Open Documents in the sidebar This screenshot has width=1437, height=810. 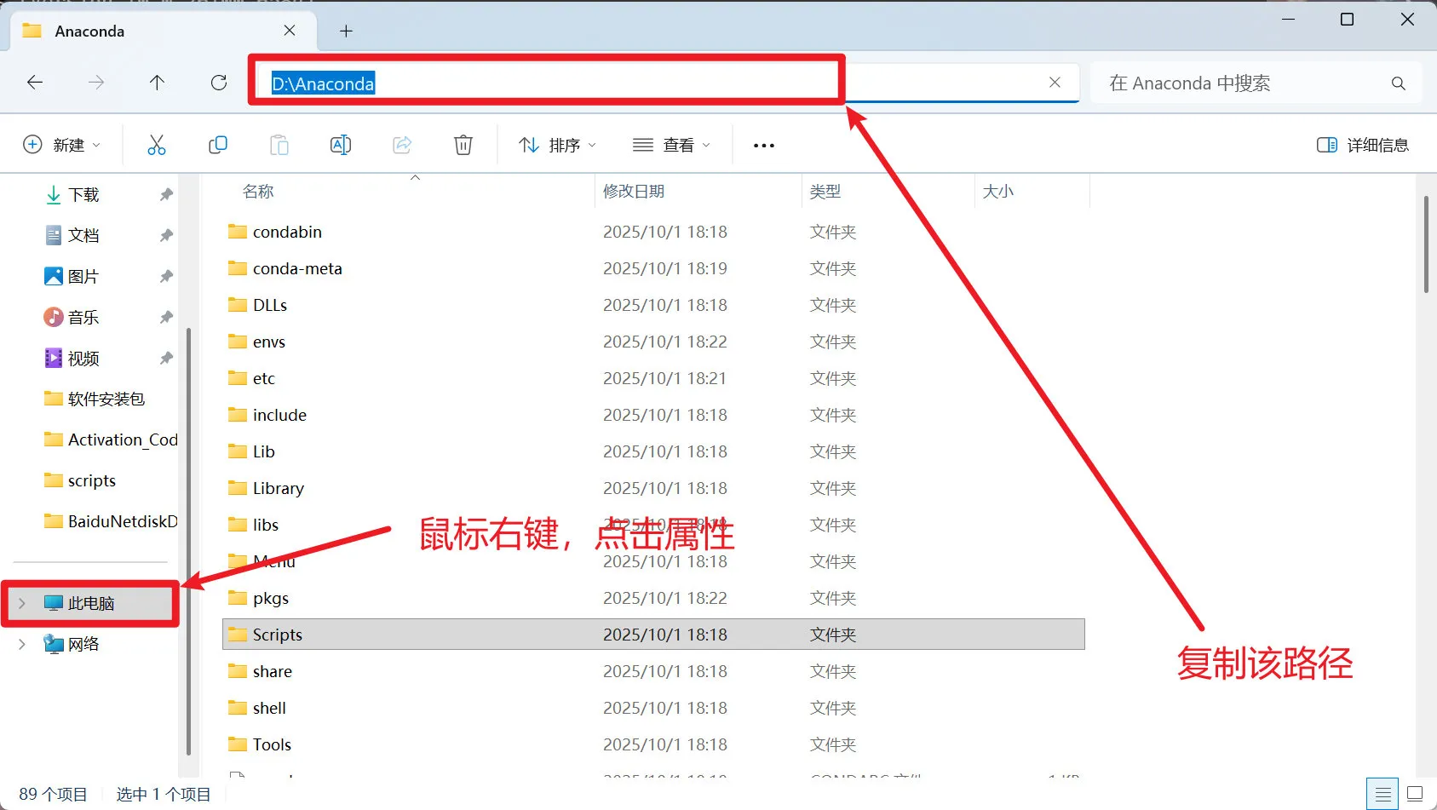click(x=83, y=235)
